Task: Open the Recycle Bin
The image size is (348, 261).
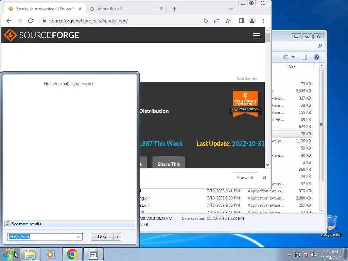Action: tap(331, 226)
